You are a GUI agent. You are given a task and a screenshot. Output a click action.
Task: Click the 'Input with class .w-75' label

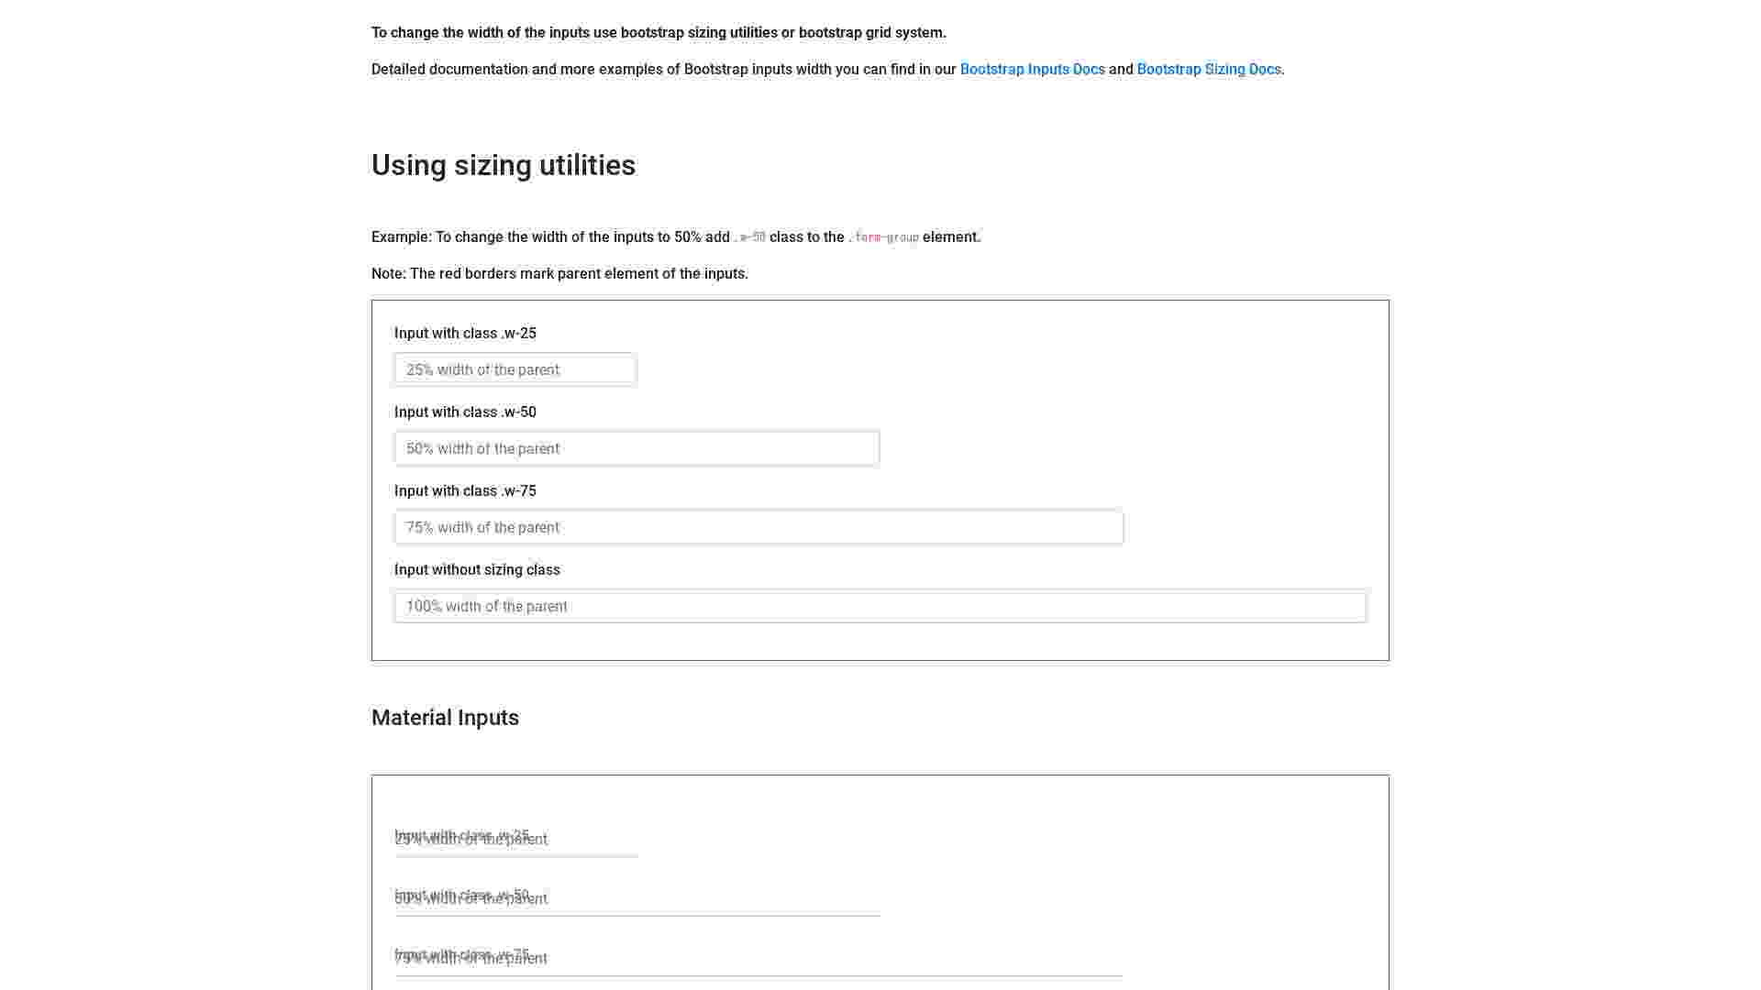tap(465, 490)
